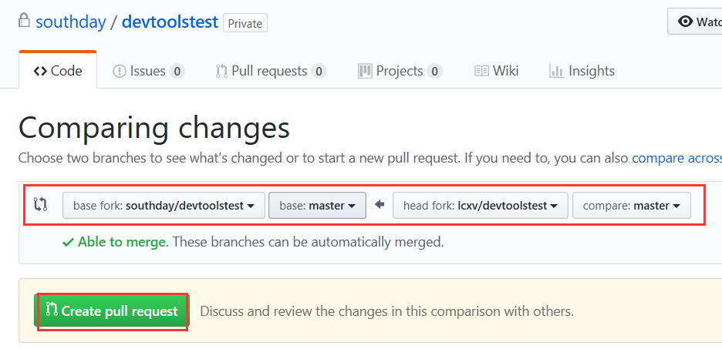Viewport: 722px width, 349px height.
Task: Open the Pull requests tab
Action: click(271, 71)
